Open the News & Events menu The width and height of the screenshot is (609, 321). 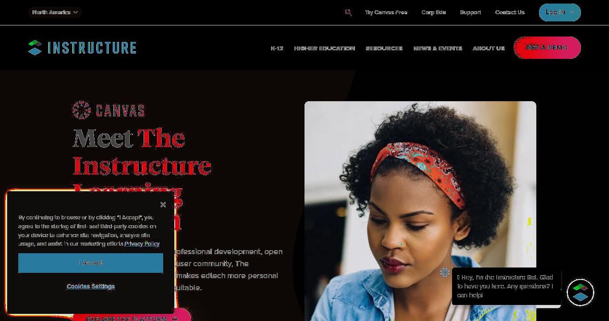[438, 48]
